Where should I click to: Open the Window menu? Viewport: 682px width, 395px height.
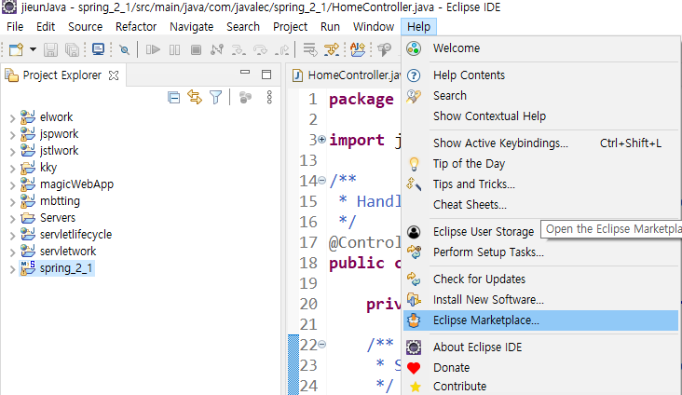(x=374, y=26)
